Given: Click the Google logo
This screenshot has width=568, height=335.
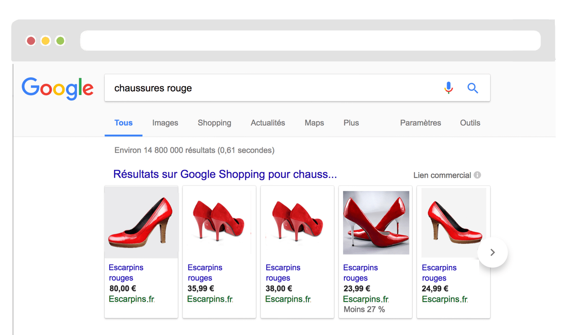Looking at the screenshot, I should (57, 88).
